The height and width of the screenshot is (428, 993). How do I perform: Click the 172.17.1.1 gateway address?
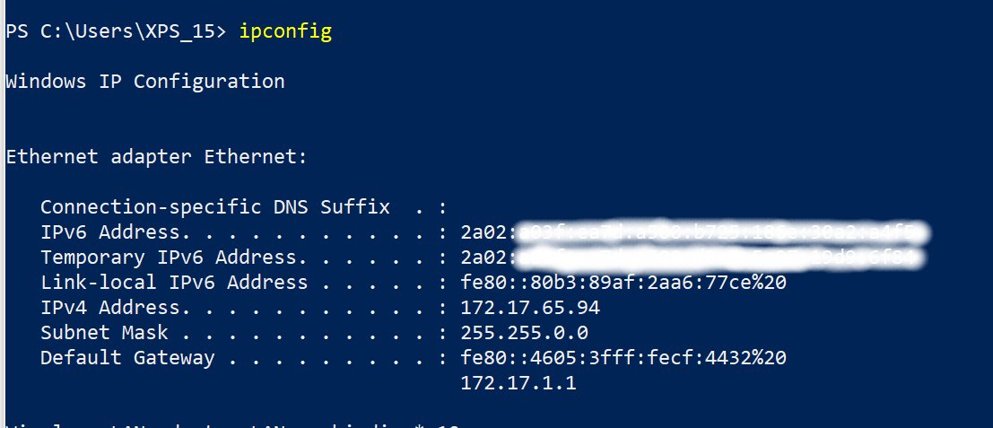pyautogui.click(x=518, y=384)
